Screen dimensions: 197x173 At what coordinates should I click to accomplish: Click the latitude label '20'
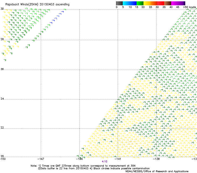point(2,156)
